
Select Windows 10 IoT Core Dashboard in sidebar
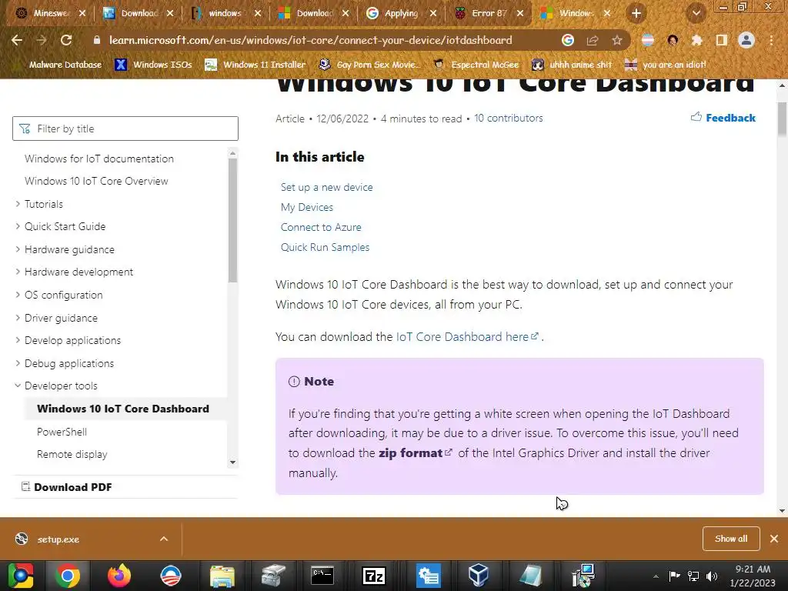point(122,409)
